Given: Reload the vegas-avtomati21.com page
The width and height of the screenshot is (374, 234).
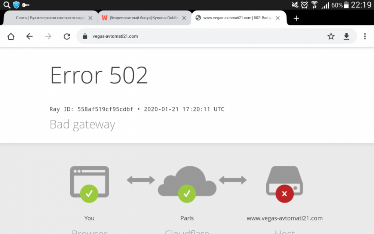Looking at the screenshot, I should click(67, 36).
